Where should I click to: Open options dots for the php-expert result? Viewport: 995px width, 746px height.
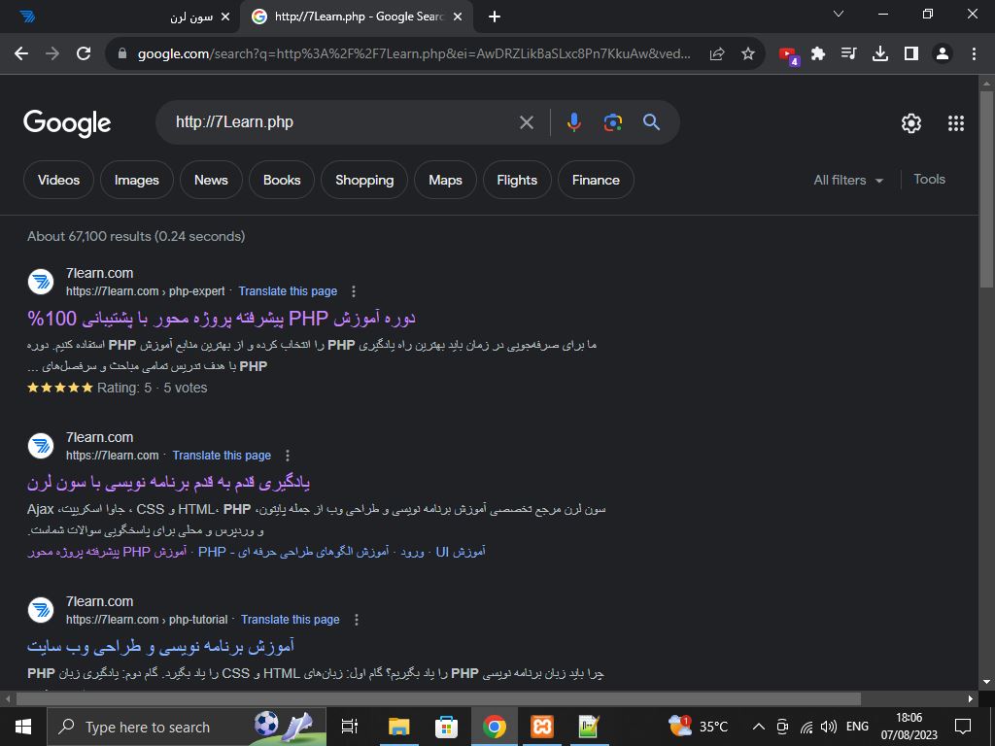pyautogui.click(x=354, y=291)
